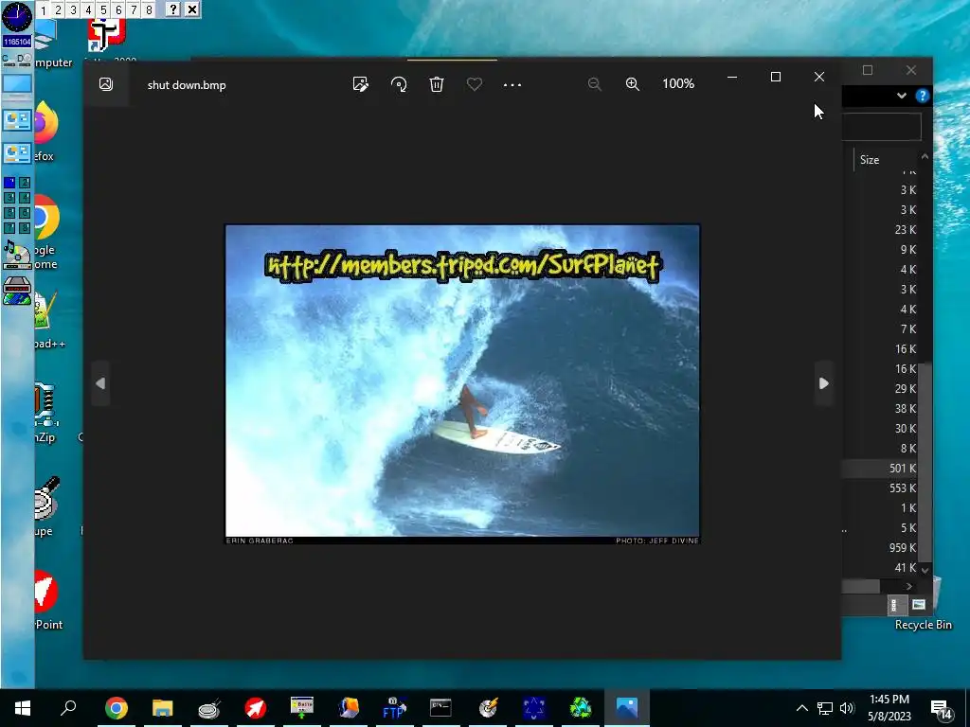Image resolution: width=970 pixels, height=727 pixels.
Task: Click scanner globe icon in sidebar
Action: pos(17,291)
